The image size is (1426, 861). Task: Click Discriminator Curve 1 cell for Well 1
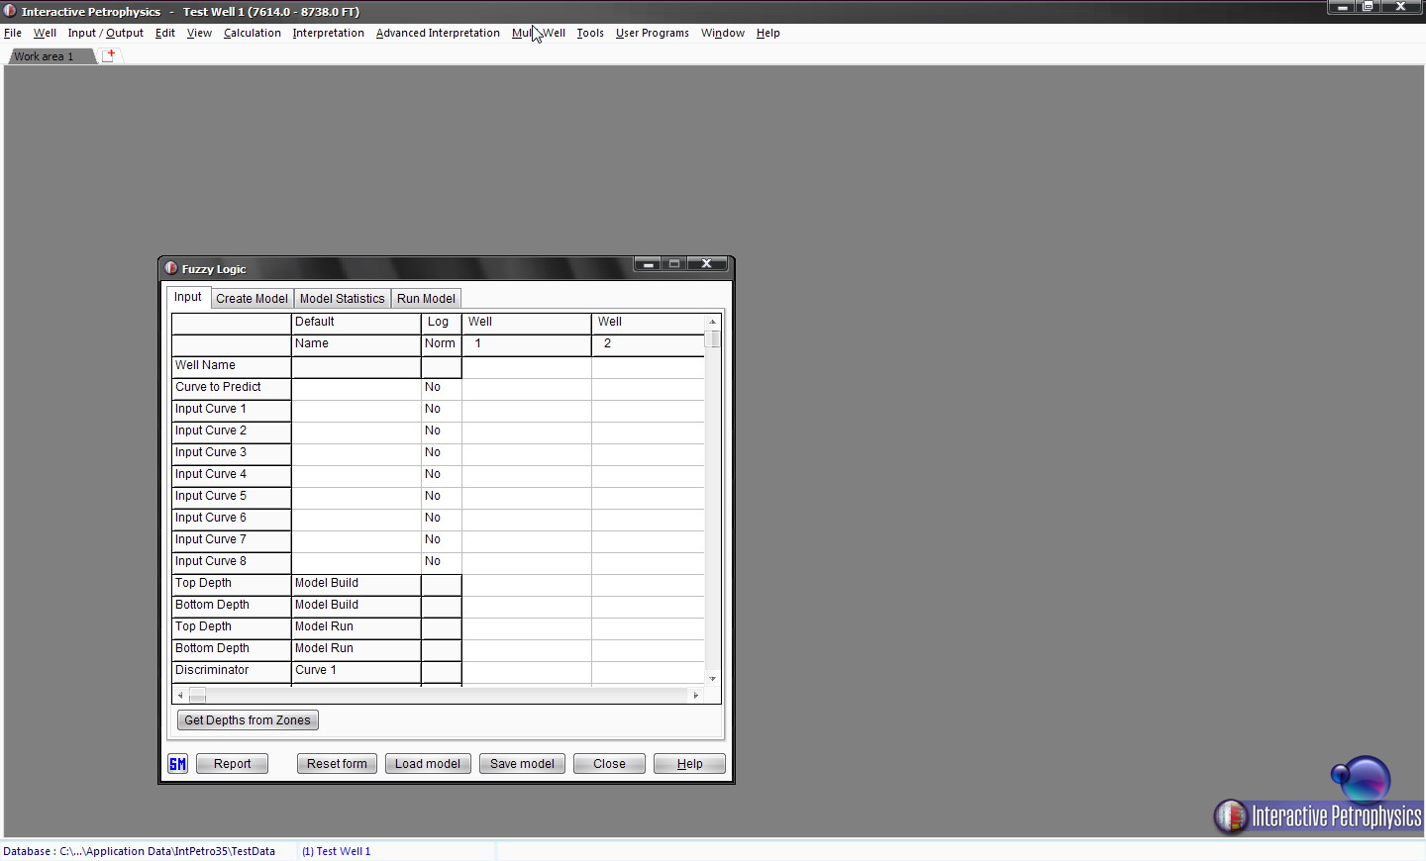(x=527, y=671)
